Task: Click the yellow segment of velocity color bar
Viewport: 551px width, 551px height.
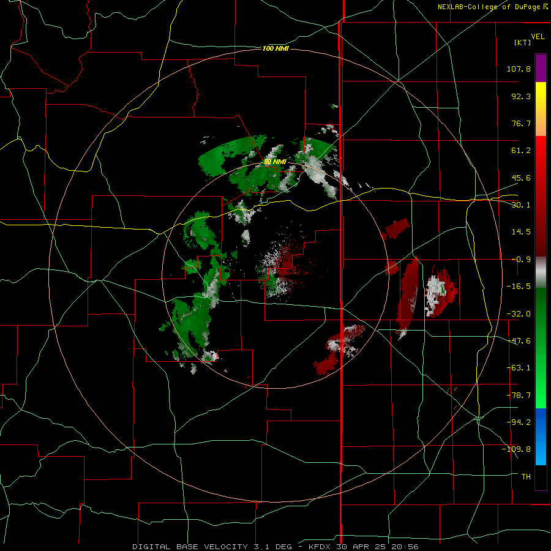Action: [541, 109]
